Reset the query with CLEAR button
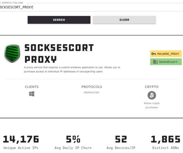 (x=124, y=20)
